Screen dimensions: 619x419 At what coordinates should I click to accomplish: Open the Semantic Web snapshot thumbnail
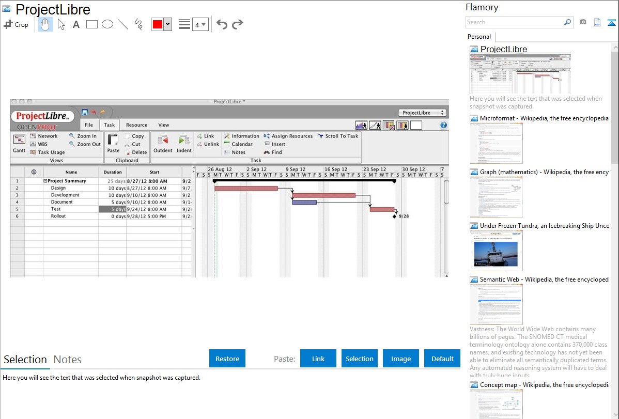pyautogui.click(x=496, y=304)
